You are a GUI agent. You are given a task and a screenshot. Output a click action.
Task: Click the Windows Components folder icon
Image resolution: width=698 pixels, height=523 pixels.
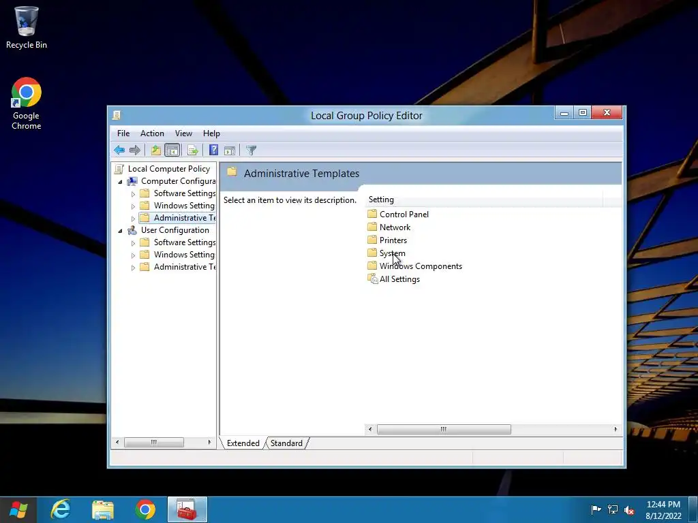372,266
